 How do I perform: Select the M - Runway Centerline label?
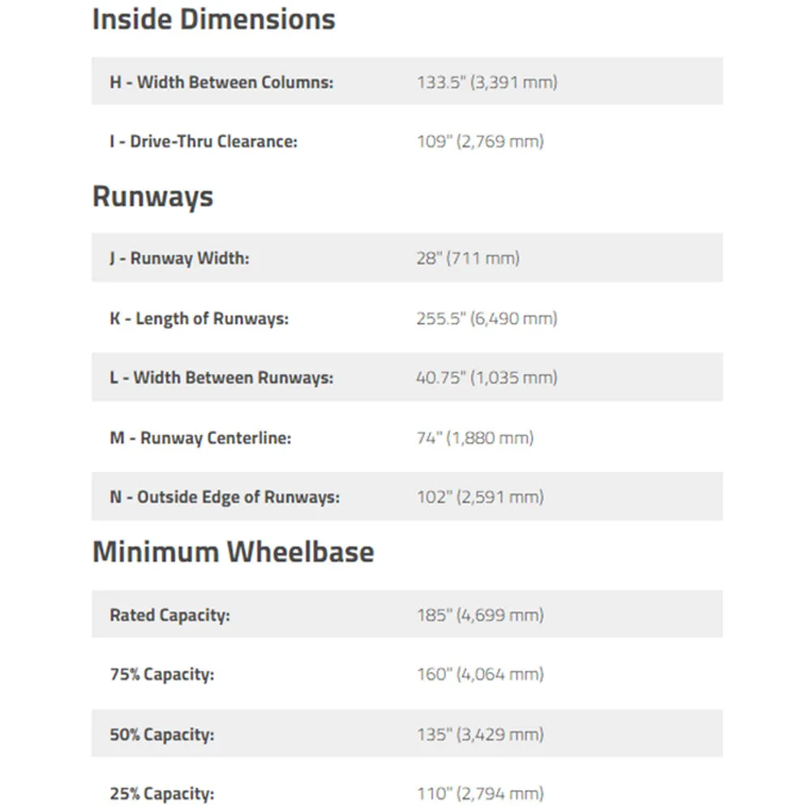200,438
